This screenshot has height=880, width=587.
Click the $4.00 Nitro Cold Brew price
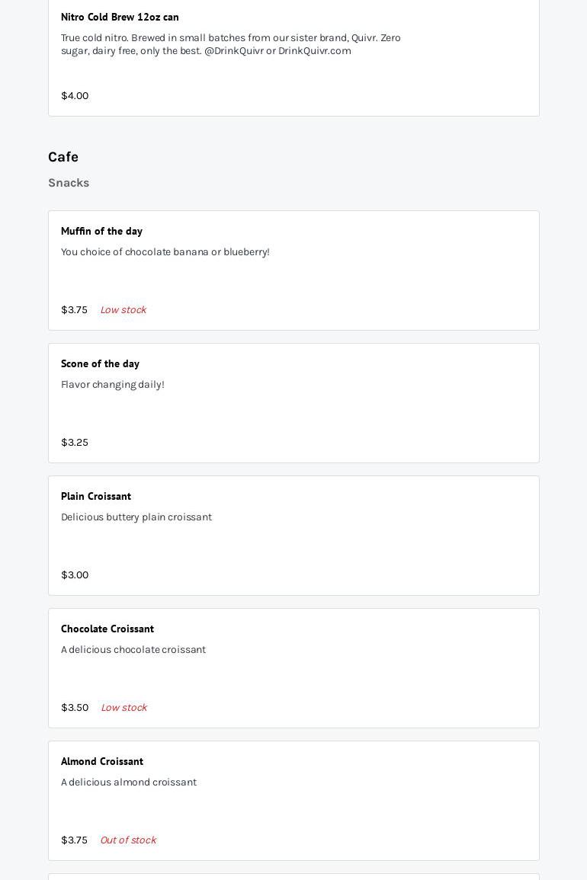tap(75, 95)
